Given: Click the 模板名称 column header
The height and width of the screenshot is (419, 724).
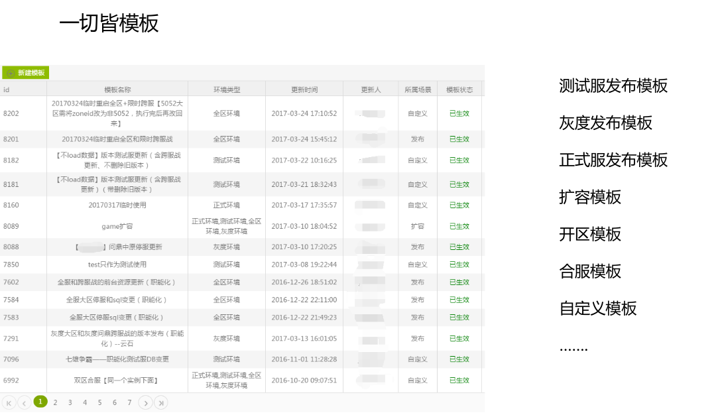Looking at the screenshot, I should click(x=117, y=90).
